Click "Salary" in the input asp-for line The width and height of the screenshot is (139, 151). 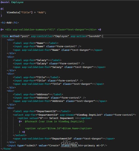click(42, 63)
